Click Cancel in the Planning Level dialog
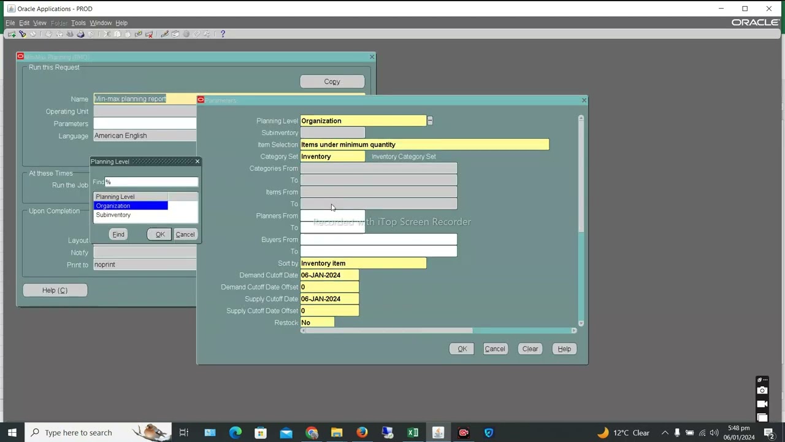Screen dimensions: 785x442 185,235
